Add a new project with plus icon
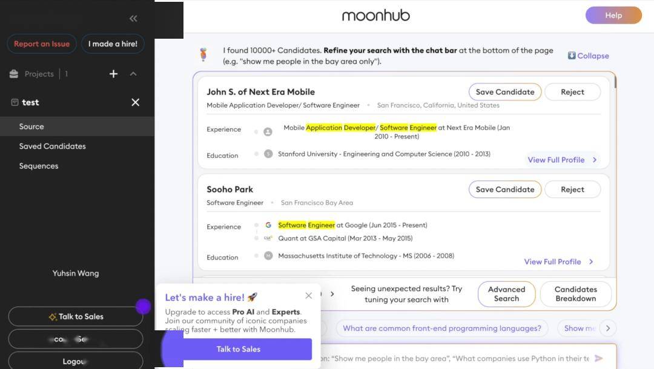 (x=113, y=74)
